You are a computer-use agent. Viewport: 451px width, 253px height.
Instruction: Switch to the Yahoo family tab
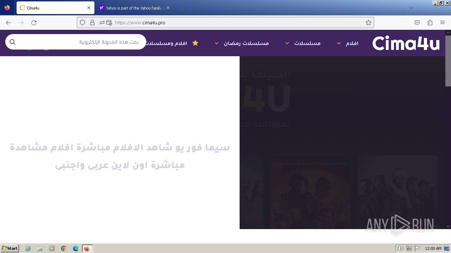134,8
